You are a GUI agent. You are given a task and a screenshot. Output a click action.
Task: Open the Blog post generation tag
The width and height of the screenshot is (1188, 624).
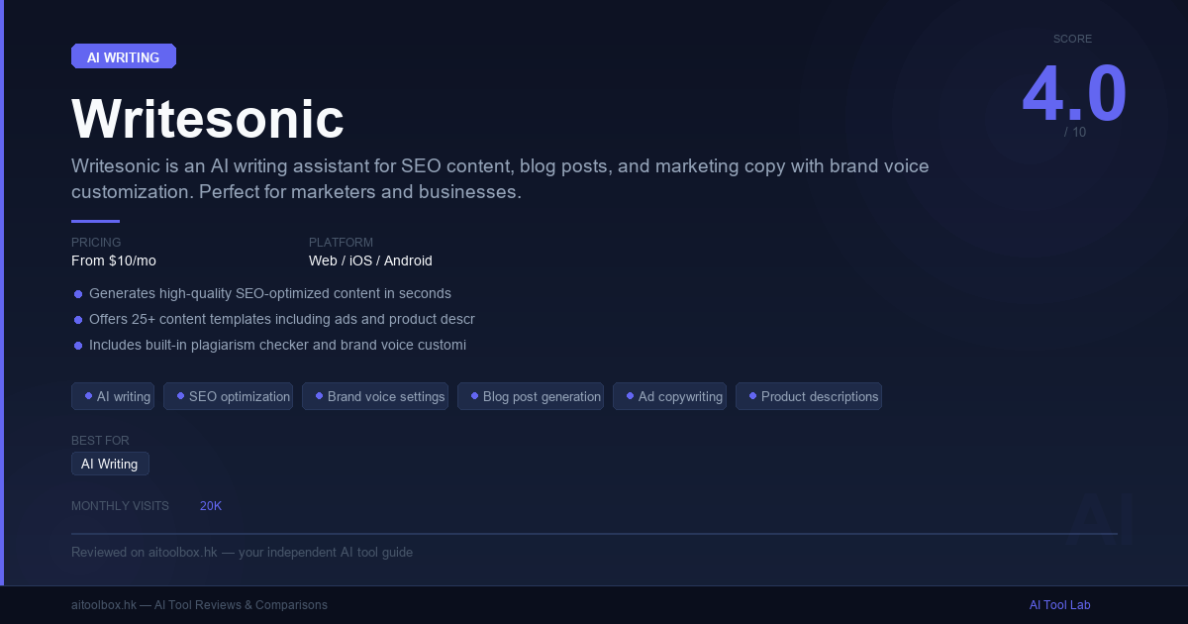[x=531, y=396]
